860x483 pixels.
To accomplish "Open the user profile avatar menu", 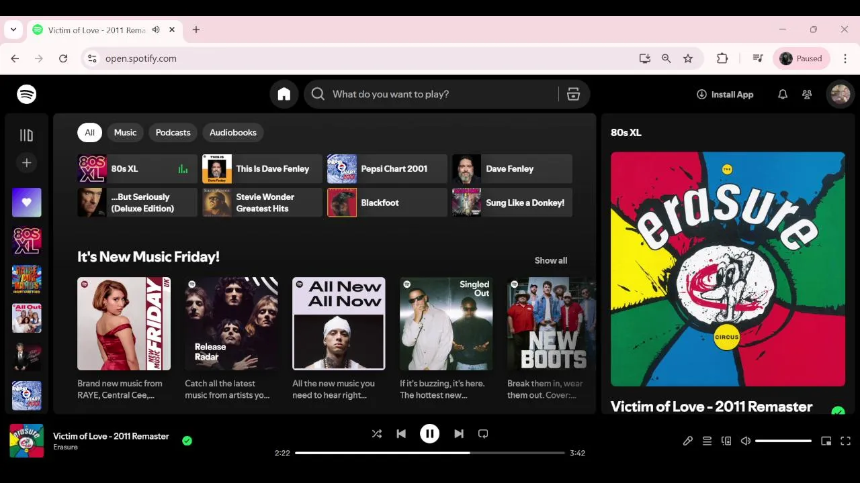I will (x=841, y=95).
